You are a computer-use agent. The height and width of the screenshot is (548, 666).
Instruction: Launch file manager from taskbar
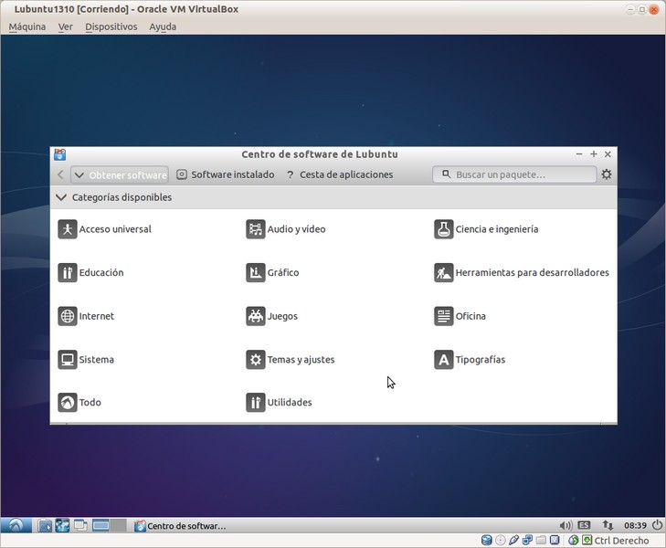point(45,526)
